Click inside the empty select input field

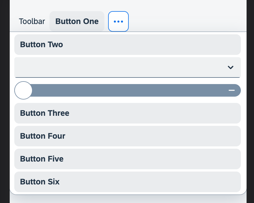pyautogui.click(x=114, y=67)
